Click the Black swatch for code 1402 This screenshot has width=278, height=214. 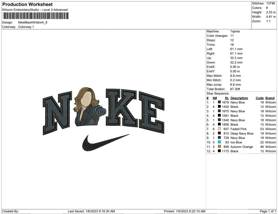click(219, 107)
